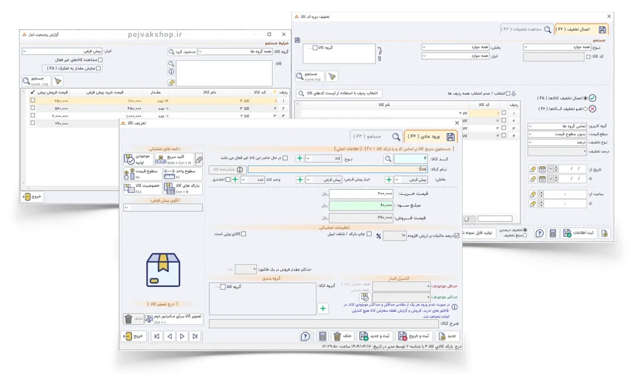Click the green plus to add product group
This screenshot has width=639, height=374.
click(323, 309)
